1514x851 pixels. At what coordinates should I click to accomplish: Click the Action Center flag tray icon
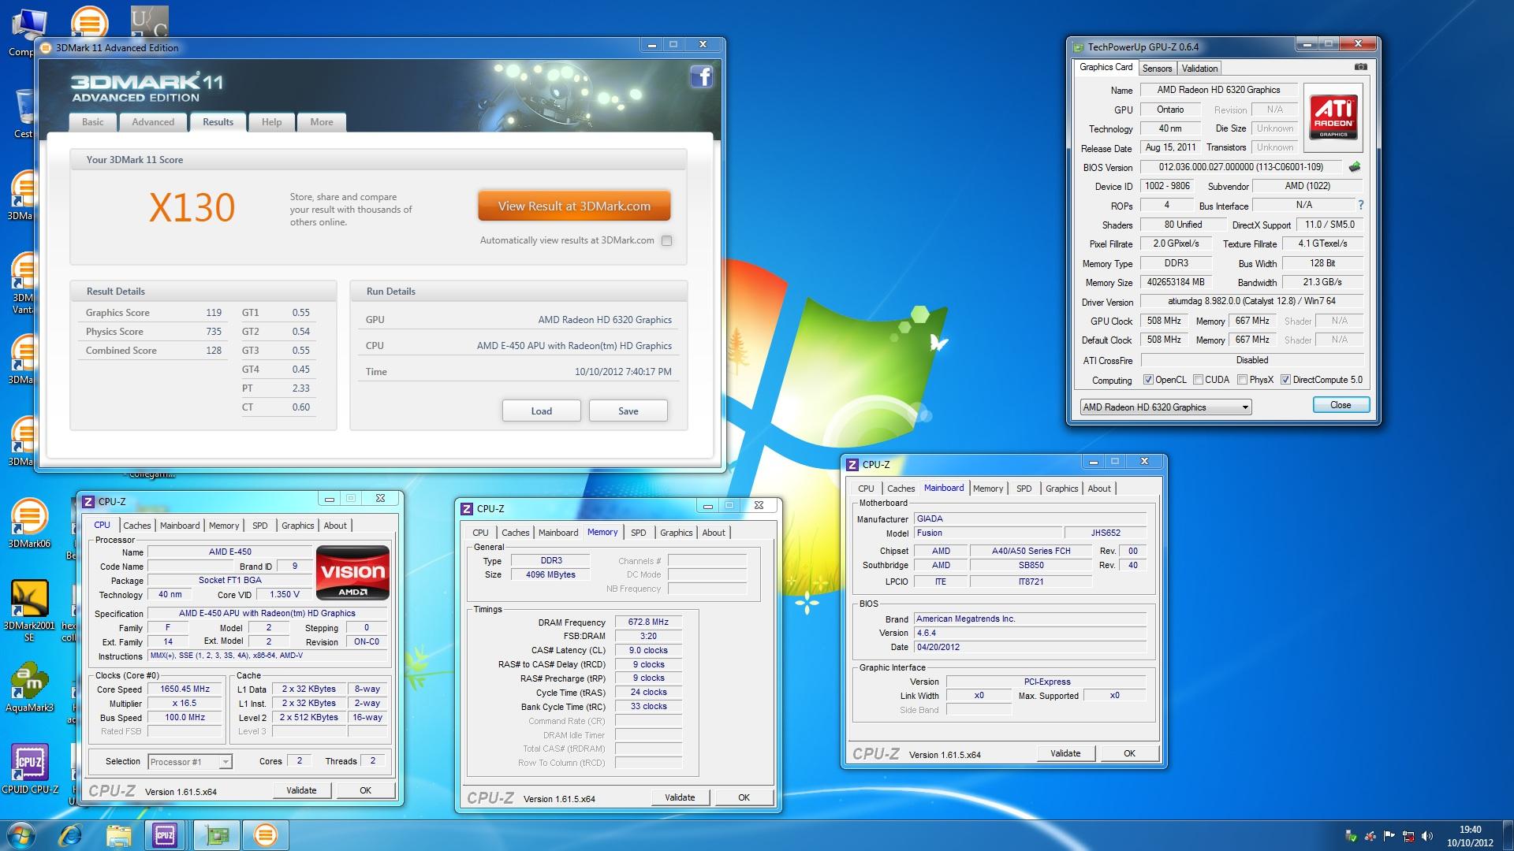(1389, 837)
